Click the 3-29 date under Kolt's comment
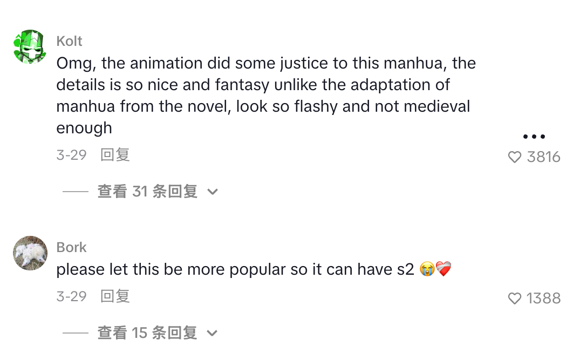The image size is (573, 353). click(71, 155)
